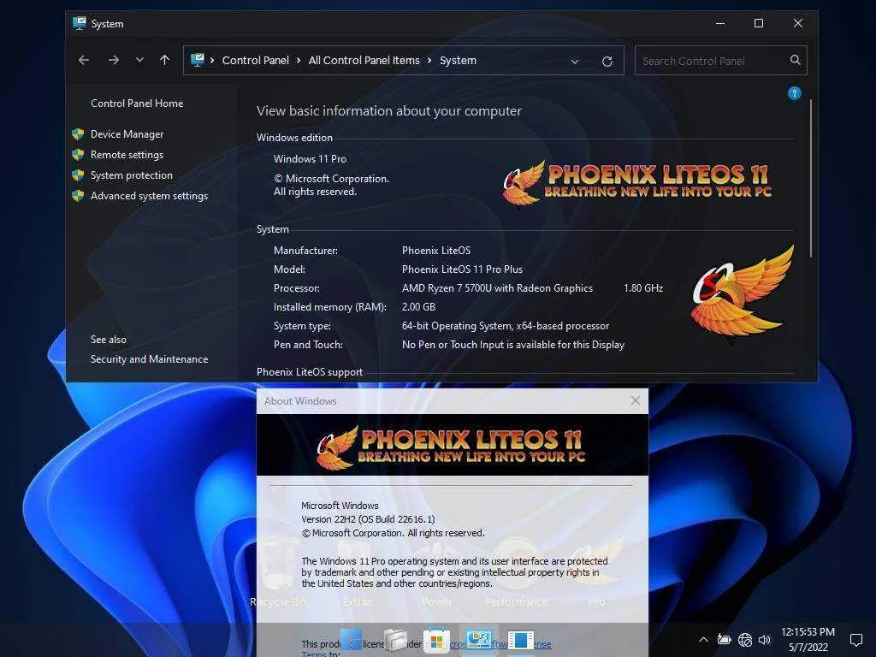Switch to About Windows taskbar icon
Image resolution: width=876 pixels, height=657 pixels.
click(x=521, y=640)
